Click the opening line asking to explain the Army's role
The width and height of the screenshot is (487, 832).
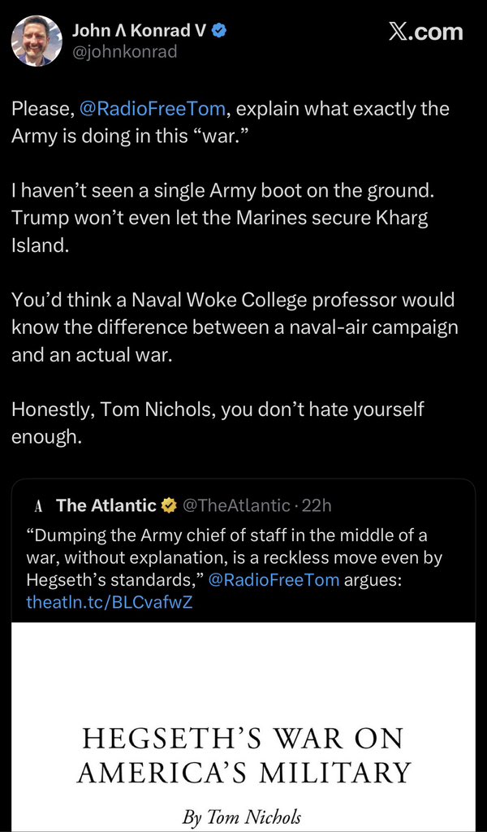click(x=231, y=123)
